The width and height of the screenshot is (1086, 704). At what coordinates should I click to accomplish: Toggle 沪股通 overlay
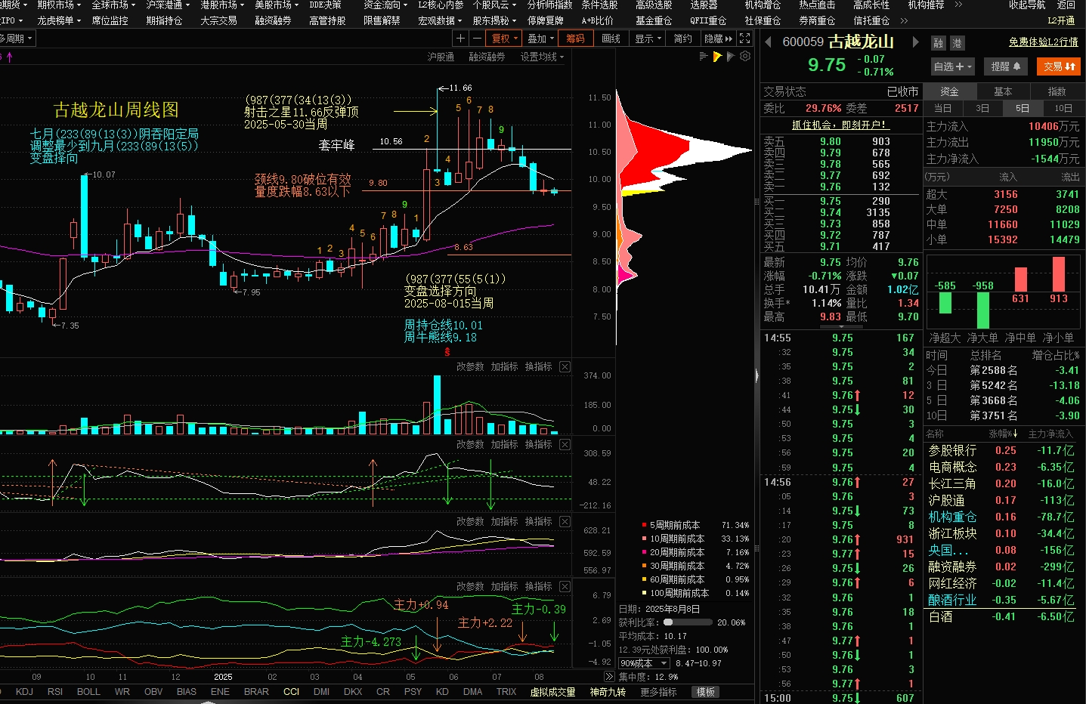coord(441,57)
